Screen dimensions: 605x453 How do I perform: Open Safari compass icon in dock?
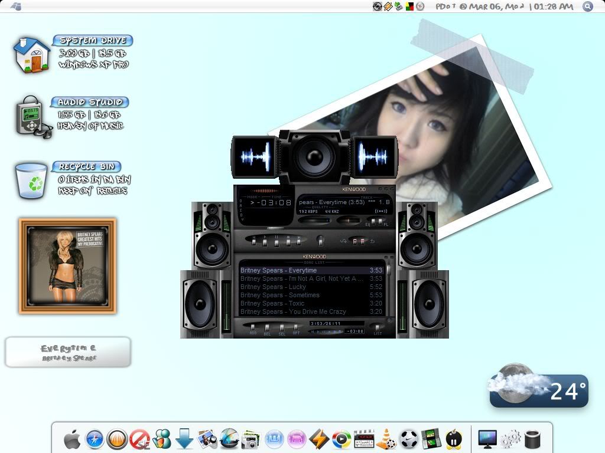pos(95,439)
